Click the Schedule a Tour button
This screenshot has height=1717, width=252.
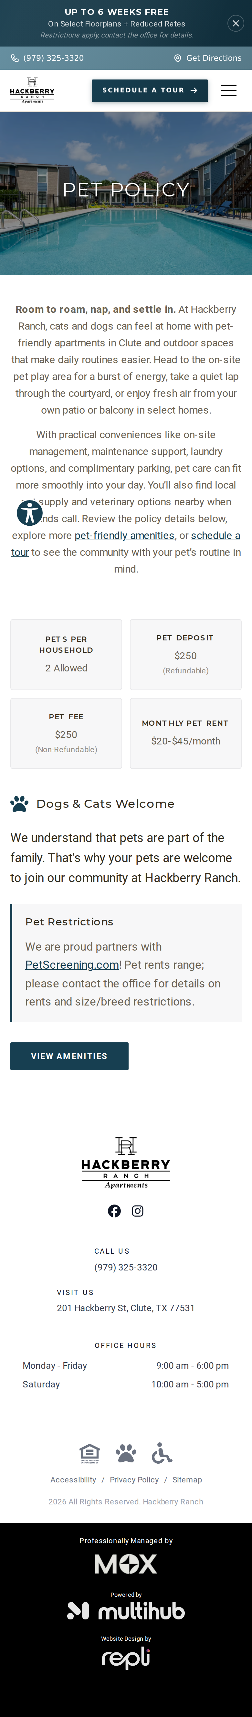150,91
